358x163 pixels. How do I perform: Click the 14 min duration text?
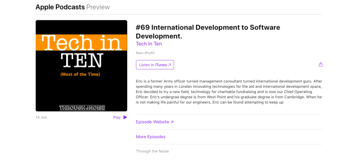coord(41,117)
